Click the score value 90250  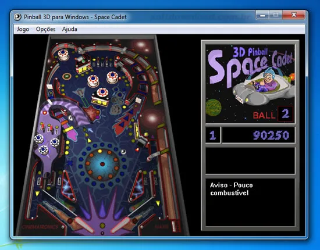point(271,135)
